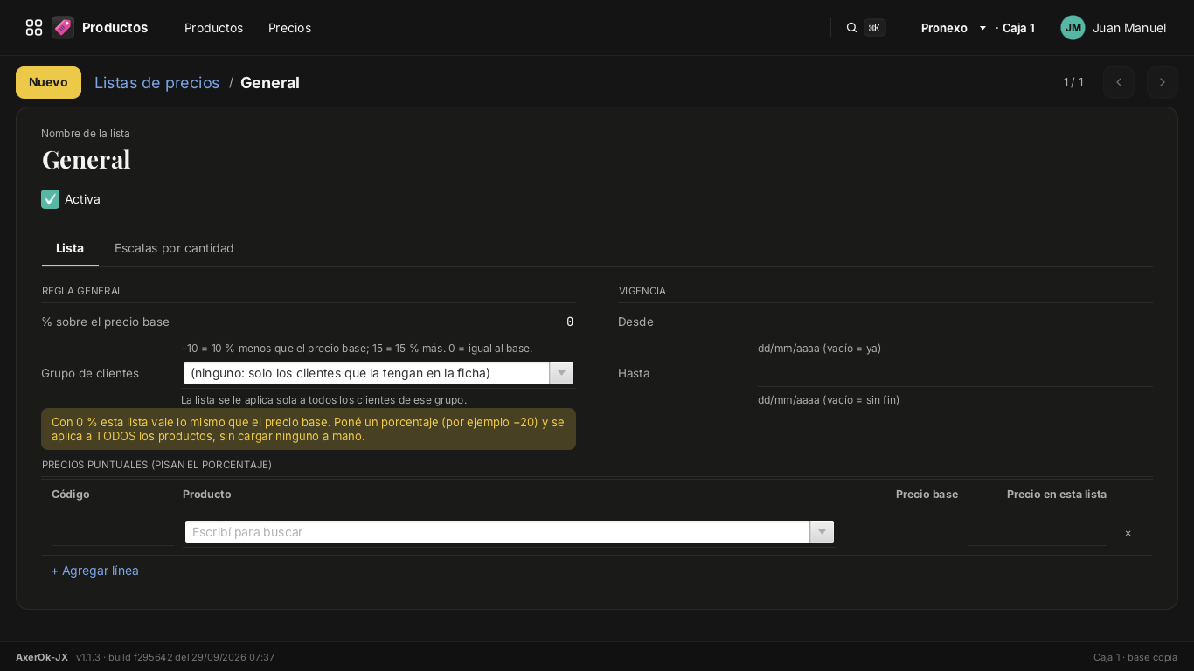Click the Precio en esta lista header
The image size is (1194, 671).
point(1057,495)
